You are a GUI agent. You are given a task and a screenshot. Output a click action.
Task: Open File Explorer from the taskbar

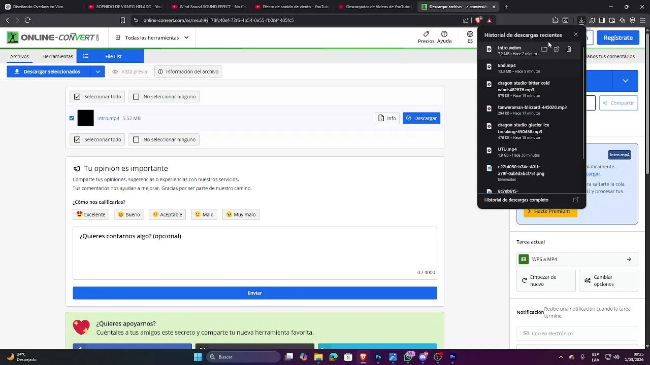point(318,357)
